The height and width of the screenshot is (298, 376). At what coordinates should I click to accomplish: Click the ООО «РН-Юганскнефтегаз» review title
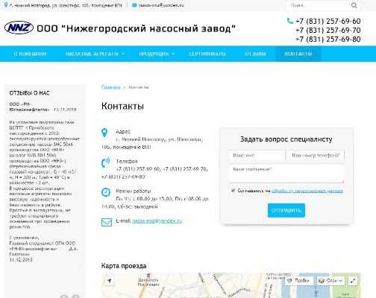pos(29,107)
